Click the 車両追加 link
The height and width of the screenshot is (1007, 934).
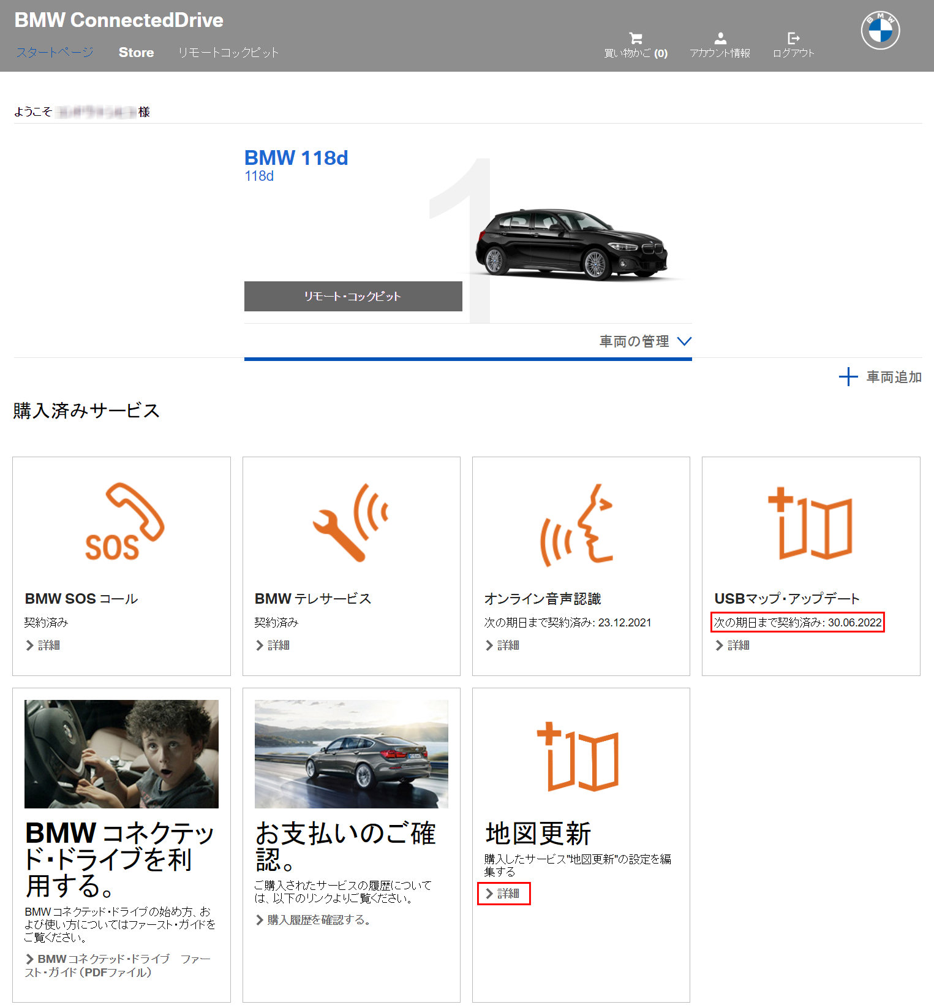[x=894, y=377]
